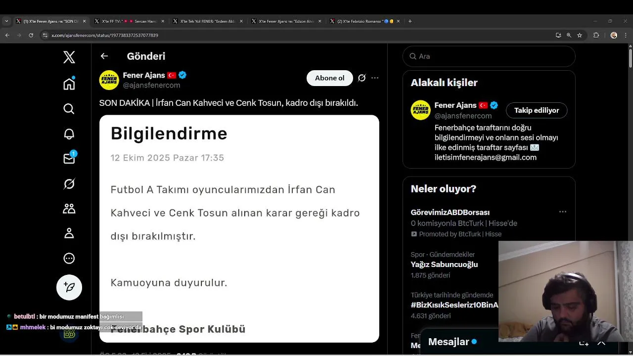
Task: Click the browser back arrow
Action: 7,35
